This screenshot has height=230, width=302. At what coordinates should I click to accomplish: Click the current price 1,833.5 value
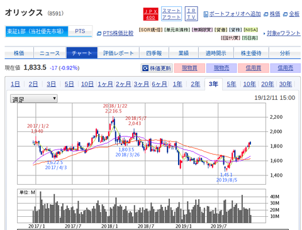point(35,67)
